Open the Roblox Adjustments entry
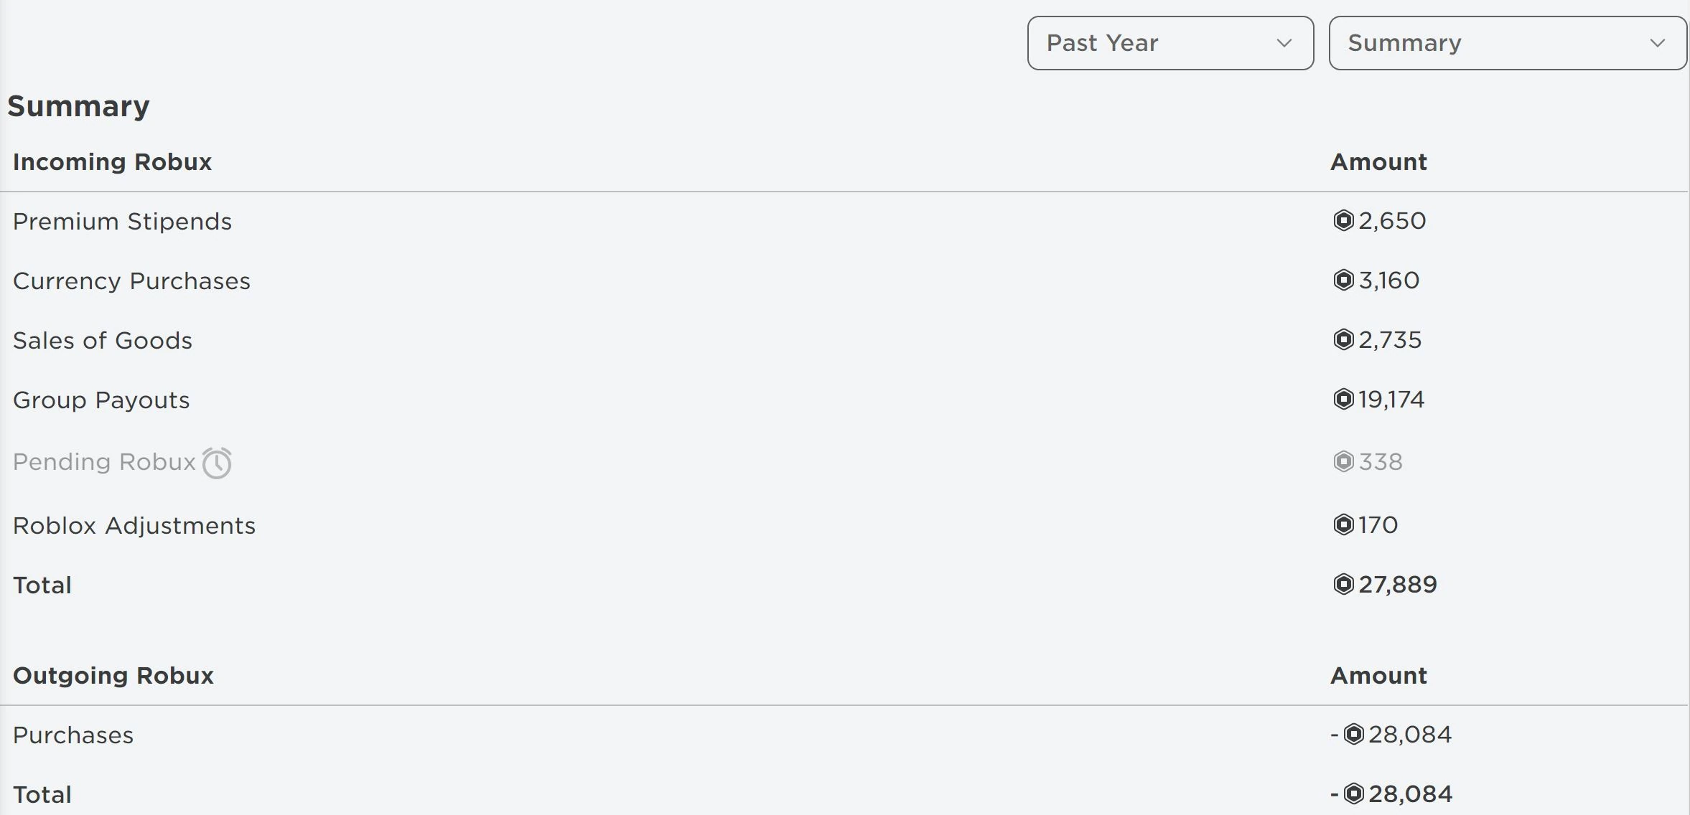1690x815 pixels. pos(134,526)
